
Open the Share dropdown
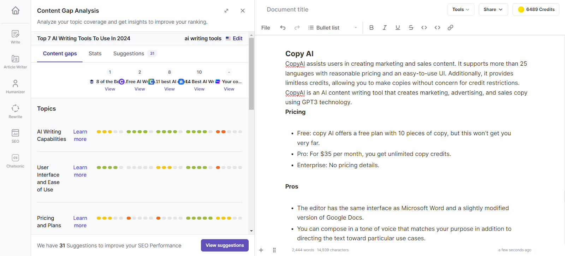493,10
